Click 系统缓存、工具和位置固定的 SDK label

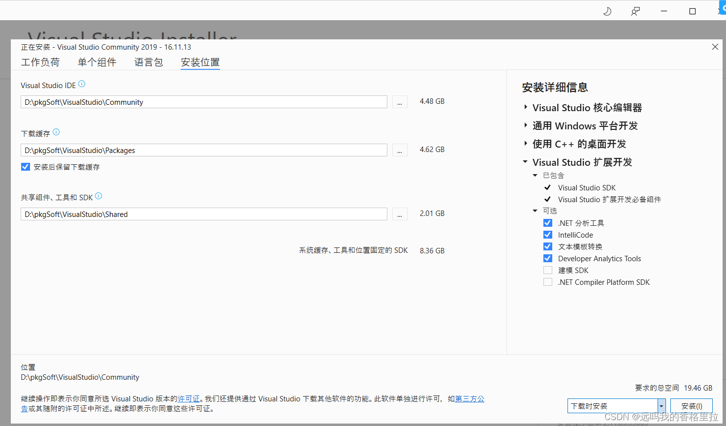353,250
